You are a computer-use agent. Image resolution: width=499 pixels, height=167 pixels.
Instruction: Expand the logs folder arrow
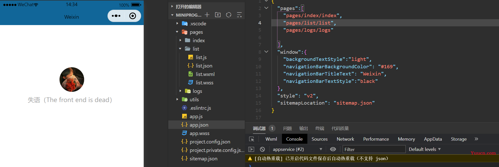click(x=180, y=91)
